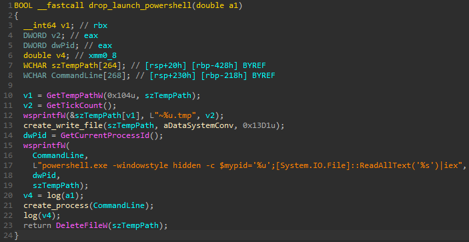Select the 0x13D1u size constant
The height and width of the screenshot is (242, 469).
260,125
